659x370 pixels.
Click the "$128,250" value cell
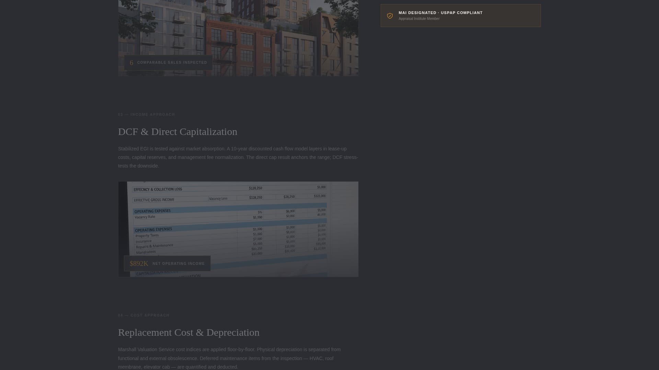pos(255,188)
